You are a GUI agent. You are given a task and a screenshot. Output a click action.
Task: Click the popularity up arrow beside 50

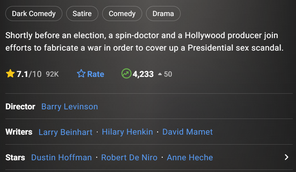click(x=160, y=74)
